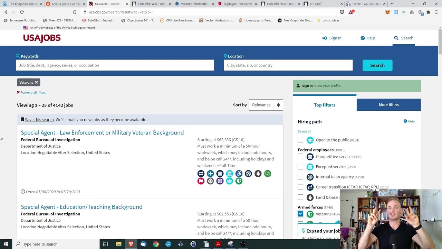Open the Sort by Relevance dropdown

pos(266,105)
